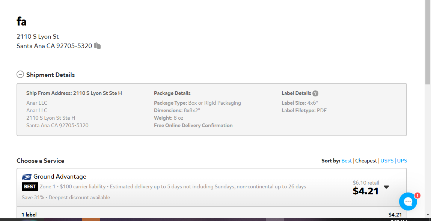The width and height of the screenshot is (431, 221).
Task: Click the $6.10 retail strikethrough price
Action: click(366, 182)
